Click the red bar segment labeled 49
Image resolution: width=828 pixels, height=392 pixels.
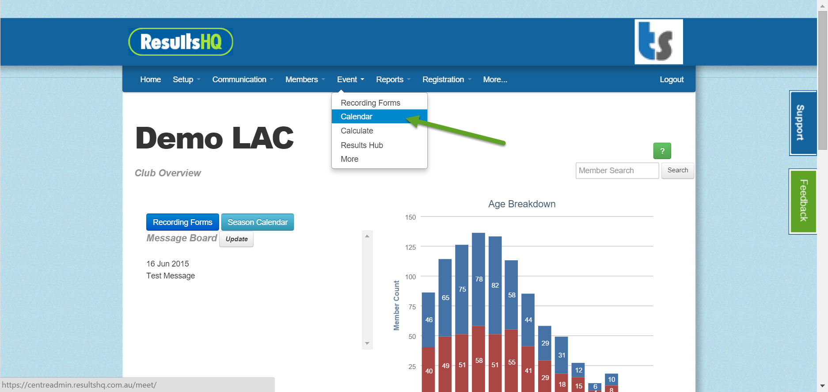coord(445,365)
